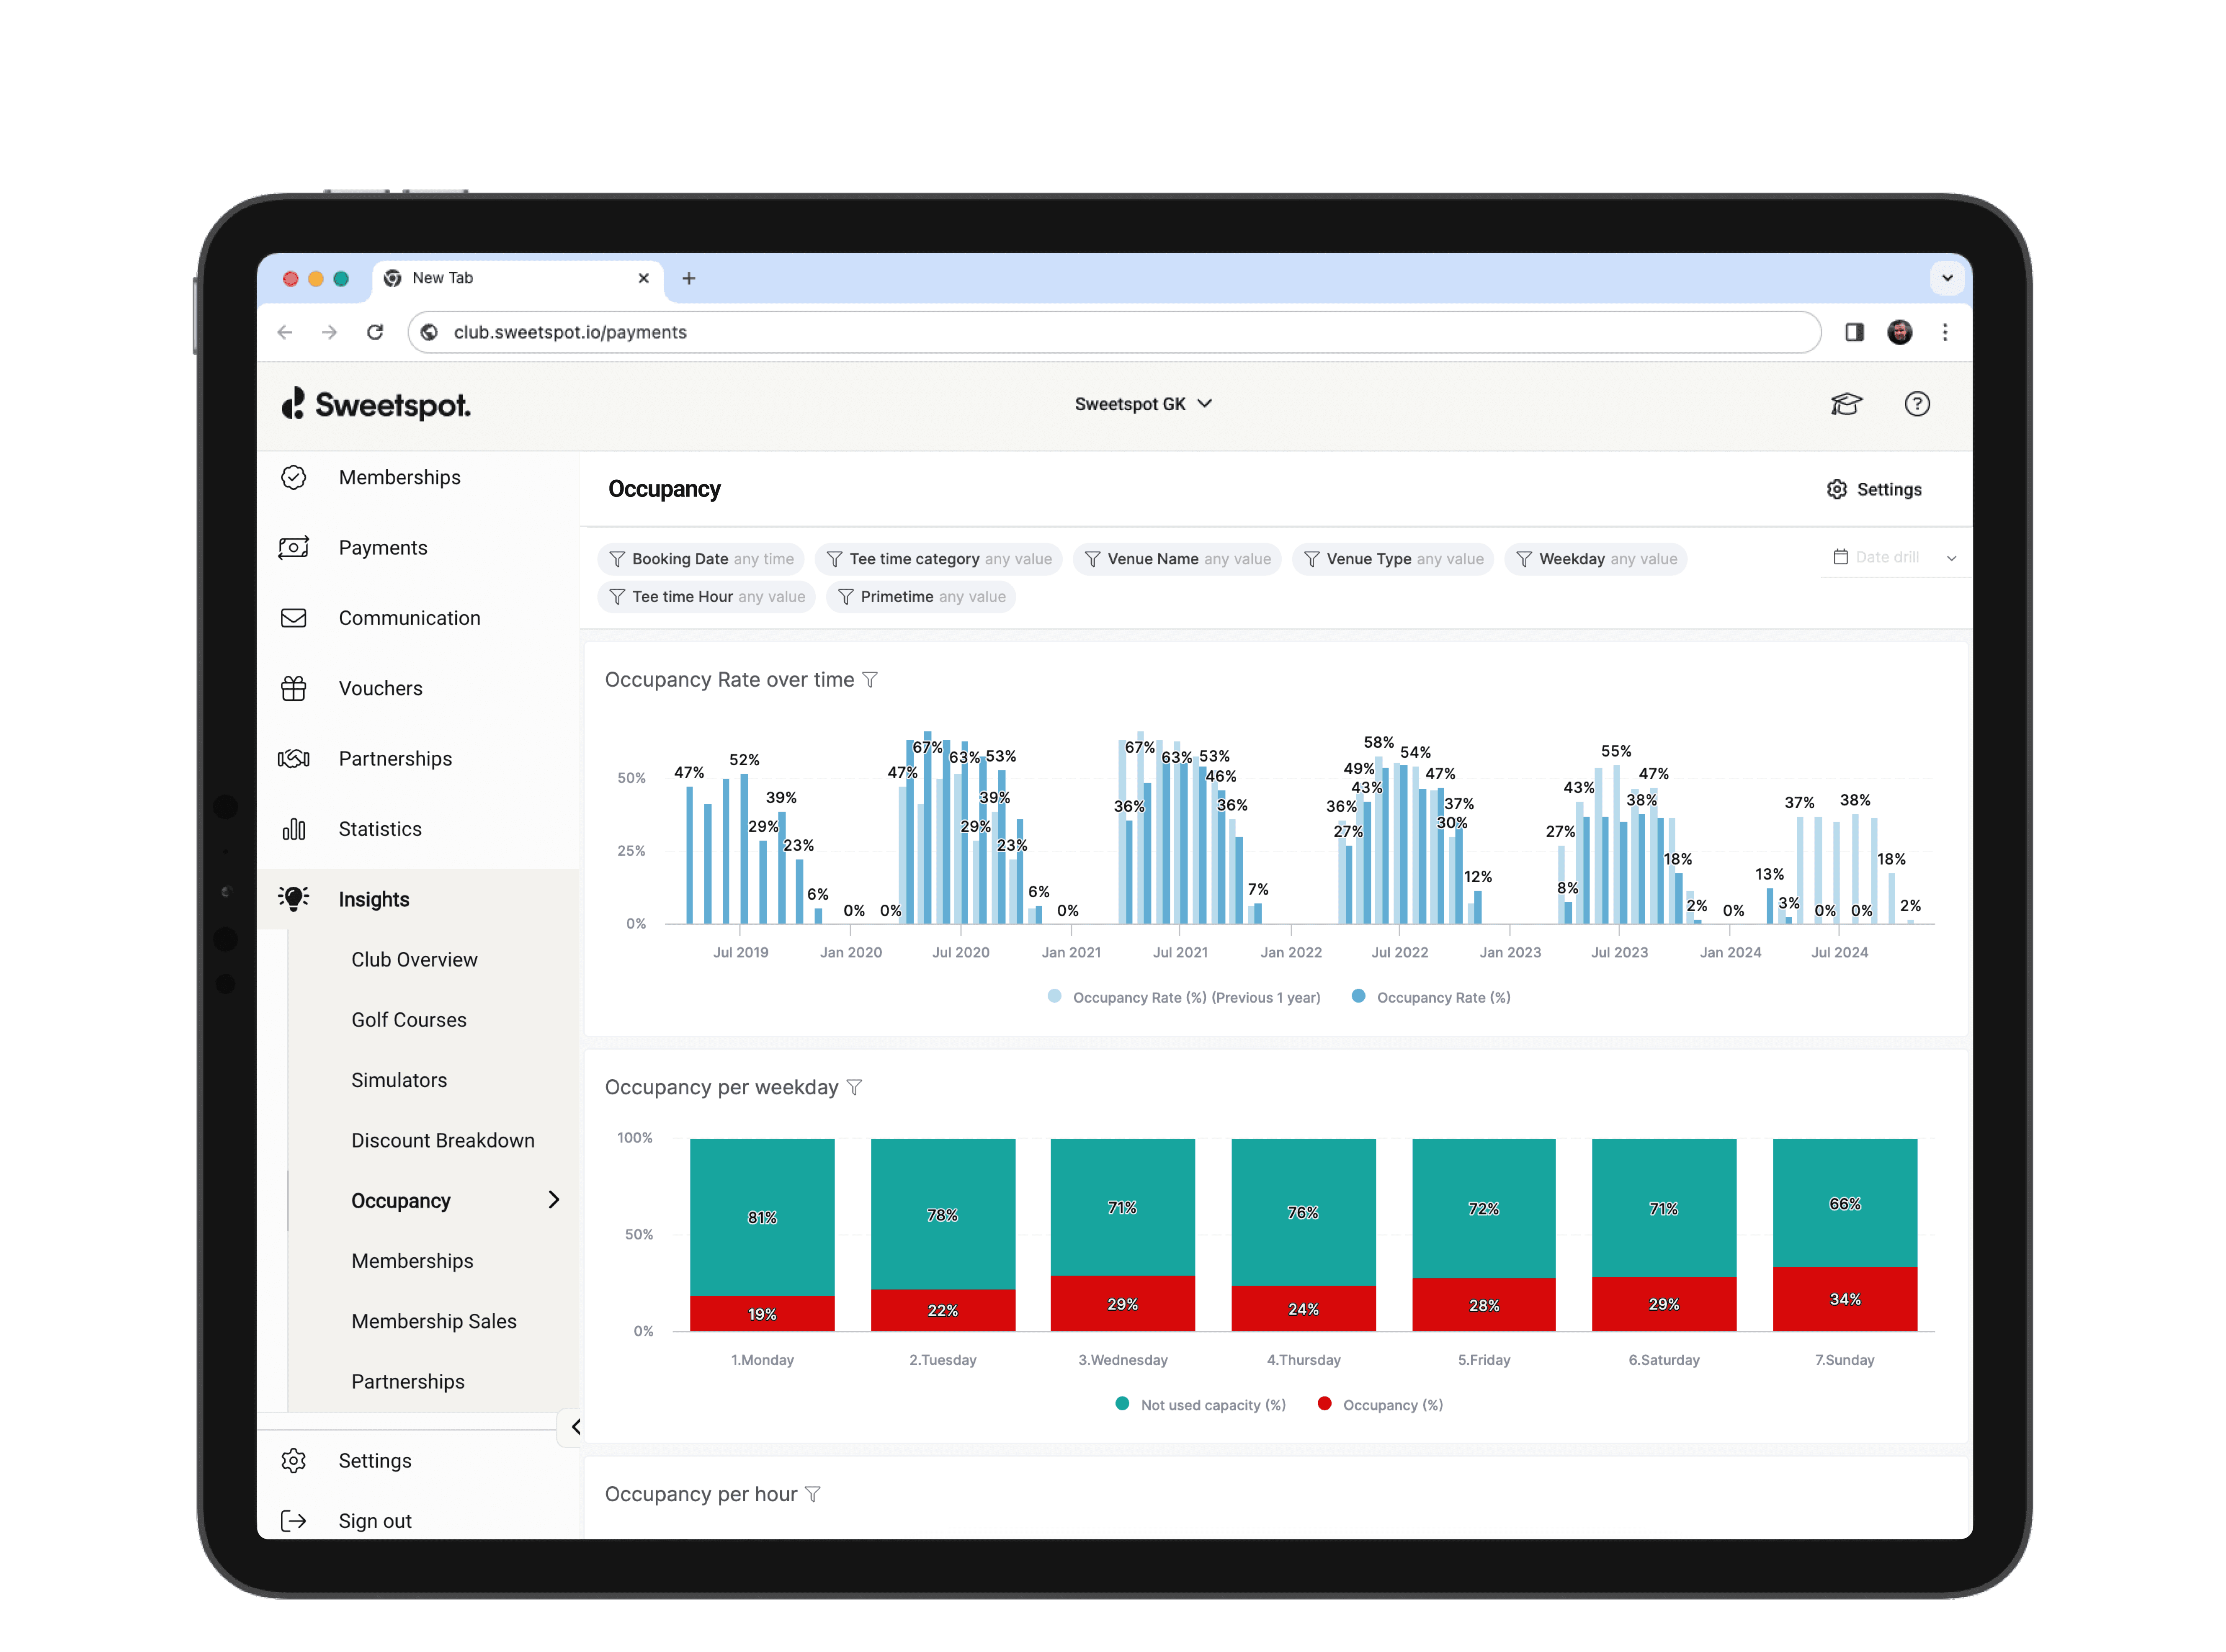Image resolution: width=2226 pixels, height=1652 pixels.
Task: Click the Partnerships handshake icon
Action: pyautogui.click(x=293, y=759)
